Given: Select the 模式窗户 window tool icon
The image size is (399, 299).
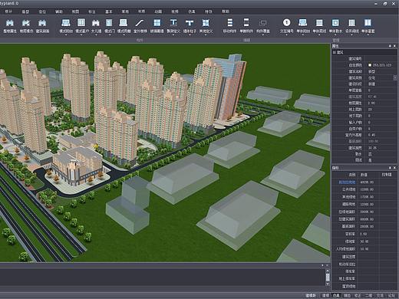Looking at the screenshot, I should [81, 23].
